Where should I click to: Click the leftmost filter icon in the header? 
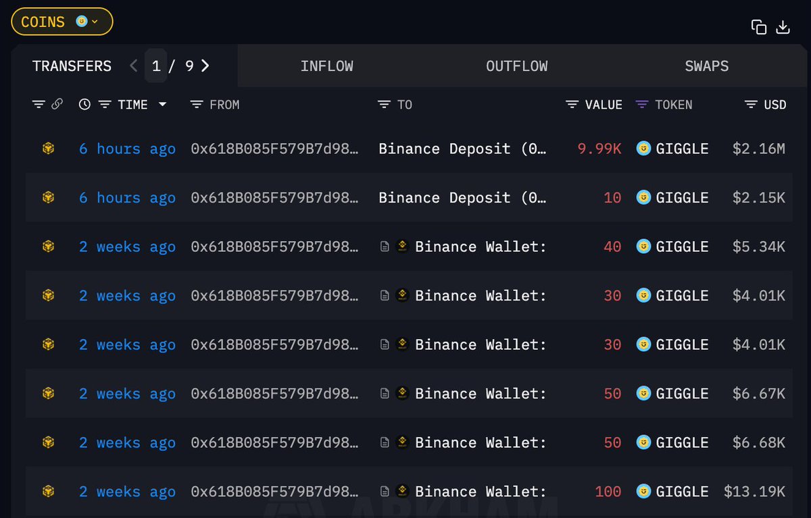pyautogui.click(x=39, y=105)
